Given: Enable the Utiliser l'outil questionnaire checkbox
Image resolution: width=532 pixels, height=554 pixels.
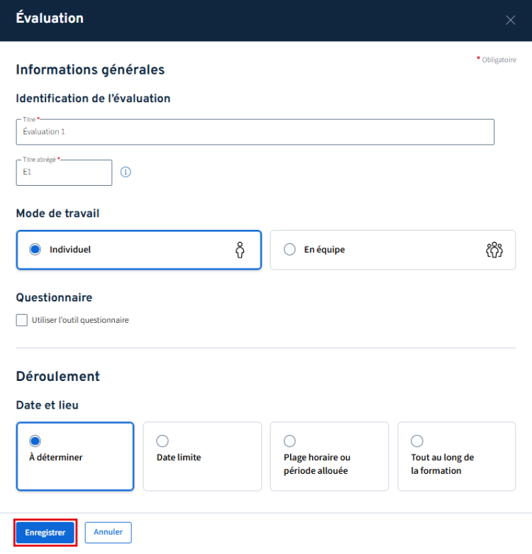Looking at the screenshot, I should click(22, 320).
